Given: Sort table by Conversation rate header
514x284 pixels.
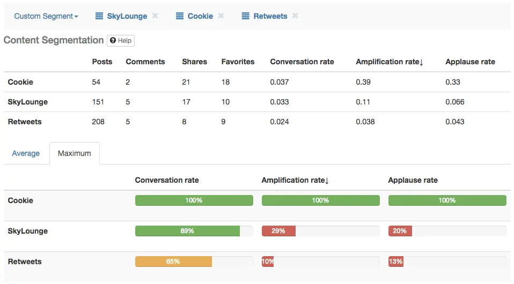Looking at the screenshot, I should click(x=302, y=62).
